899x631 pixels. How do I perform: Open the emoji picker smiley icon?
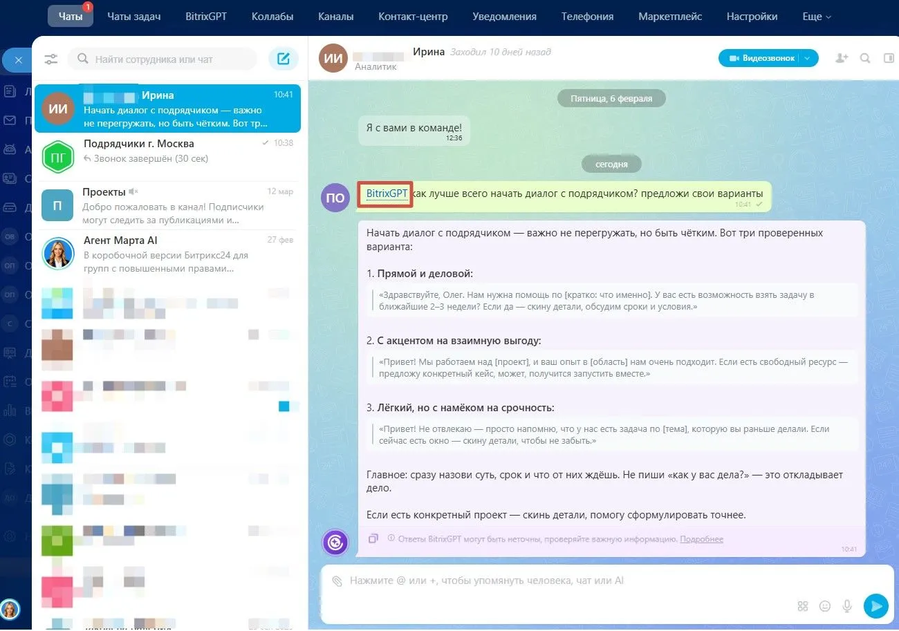click(x=825, y=606)
